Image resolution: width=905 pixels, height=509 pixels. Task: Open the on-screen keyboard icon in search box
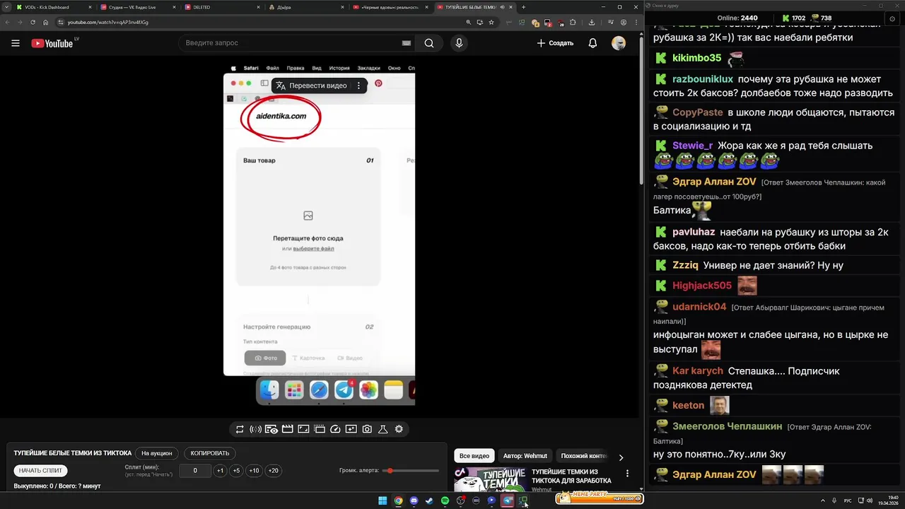coord(407,43)
